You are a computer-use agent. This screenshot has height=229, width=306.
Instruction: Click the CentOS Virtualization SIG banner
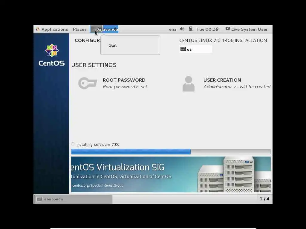pyautogui.click(x=171, y=174)
